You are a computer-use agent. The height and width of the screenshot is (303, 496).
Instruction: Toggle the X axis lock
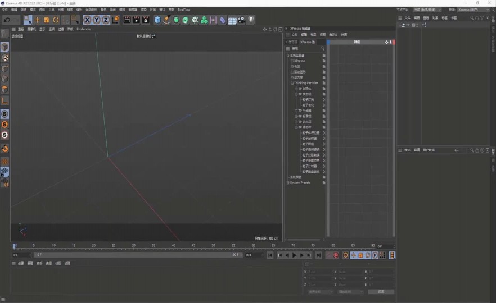[x=87, y=20]
